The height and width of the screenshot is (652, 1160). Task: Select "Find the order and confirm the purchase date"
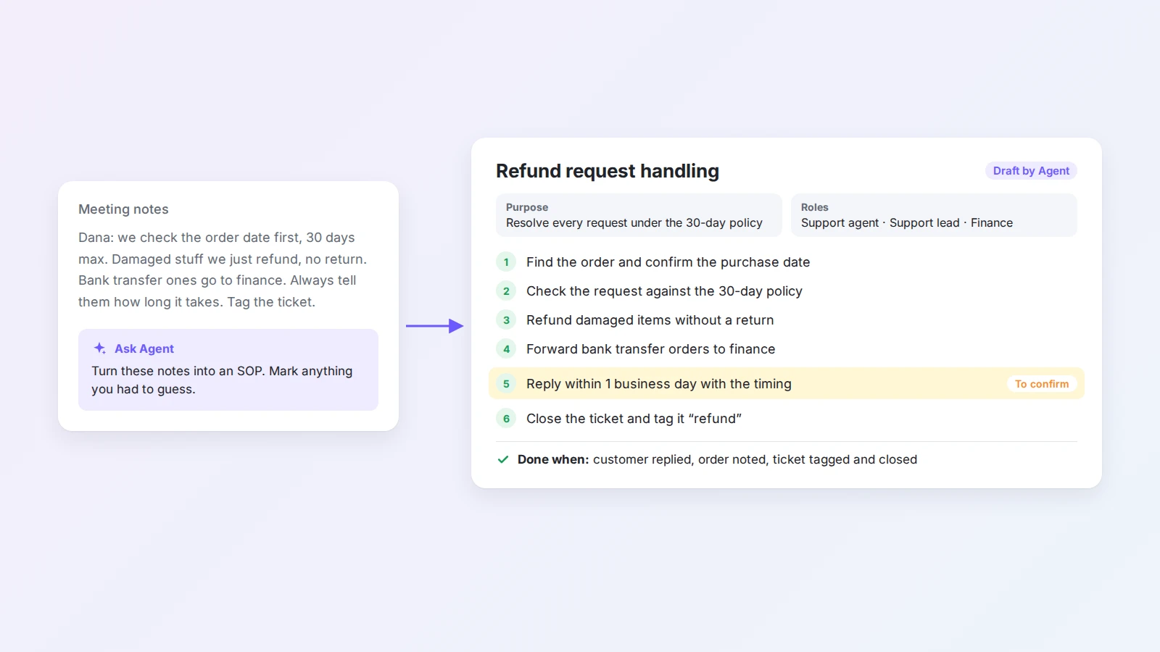(668, 262)
